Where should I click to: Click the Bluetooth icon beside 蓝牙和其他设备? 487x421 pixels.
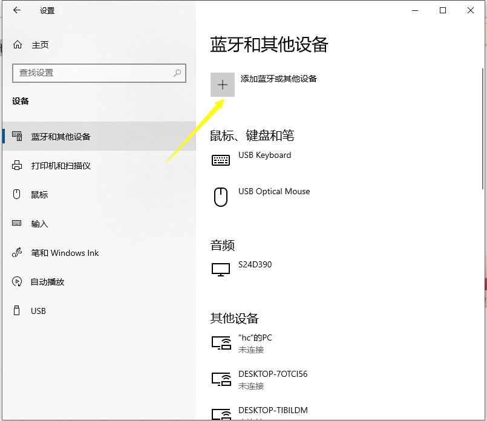tap(18, 136)
